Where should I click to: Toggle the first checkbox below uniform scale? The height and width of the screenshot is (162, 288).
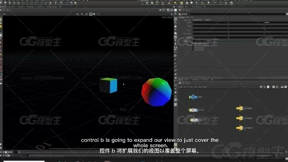tap(193, 43)
